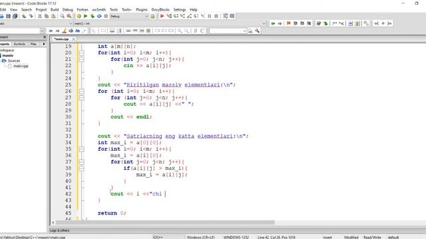Click the scrollbar left arrow button
Image resolution: width=426 pixels, height=239 pixels.
tap(53, 222)
